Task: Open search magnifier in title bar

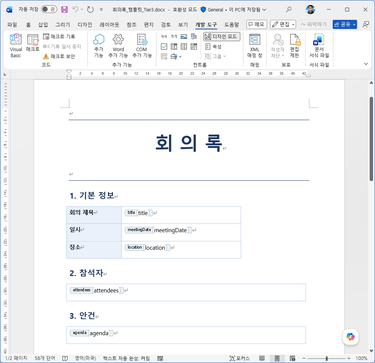Action: (289, 10)
